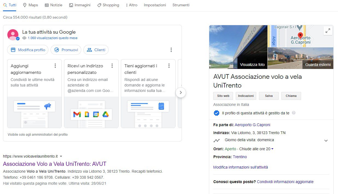
Task: Open the Altro menu
Action: (x=132, y=5)
